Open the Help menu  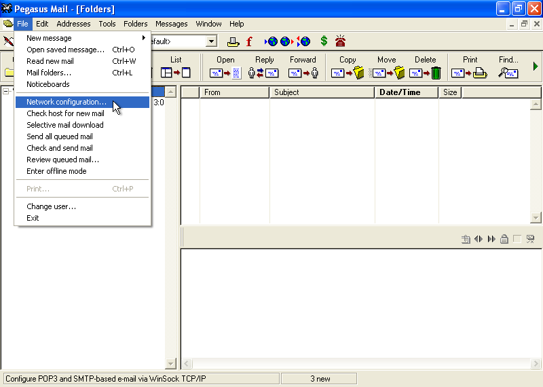pyautogui.click(x=236, y=24)
